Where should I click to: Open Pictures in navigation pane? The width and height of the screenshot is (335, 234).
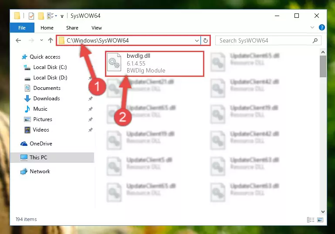click(43, 119)
